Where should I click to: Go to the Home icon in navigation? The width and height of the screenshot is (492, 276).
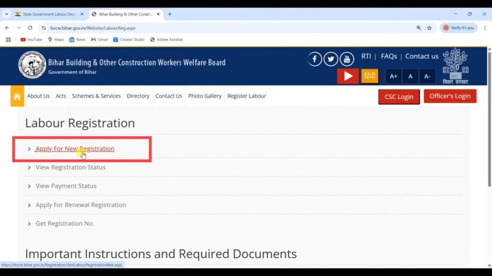(17, 96)
